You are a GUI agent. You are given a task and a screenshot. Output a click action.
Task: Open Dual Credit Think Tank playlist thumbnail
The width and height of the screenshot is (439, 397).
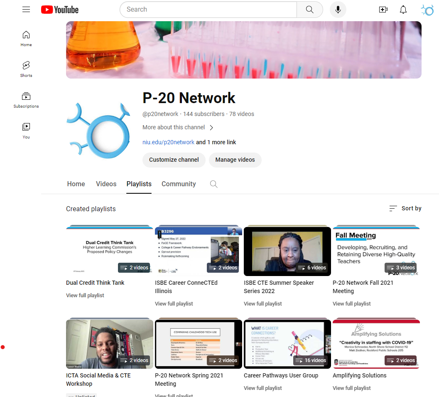coord(110,251)
